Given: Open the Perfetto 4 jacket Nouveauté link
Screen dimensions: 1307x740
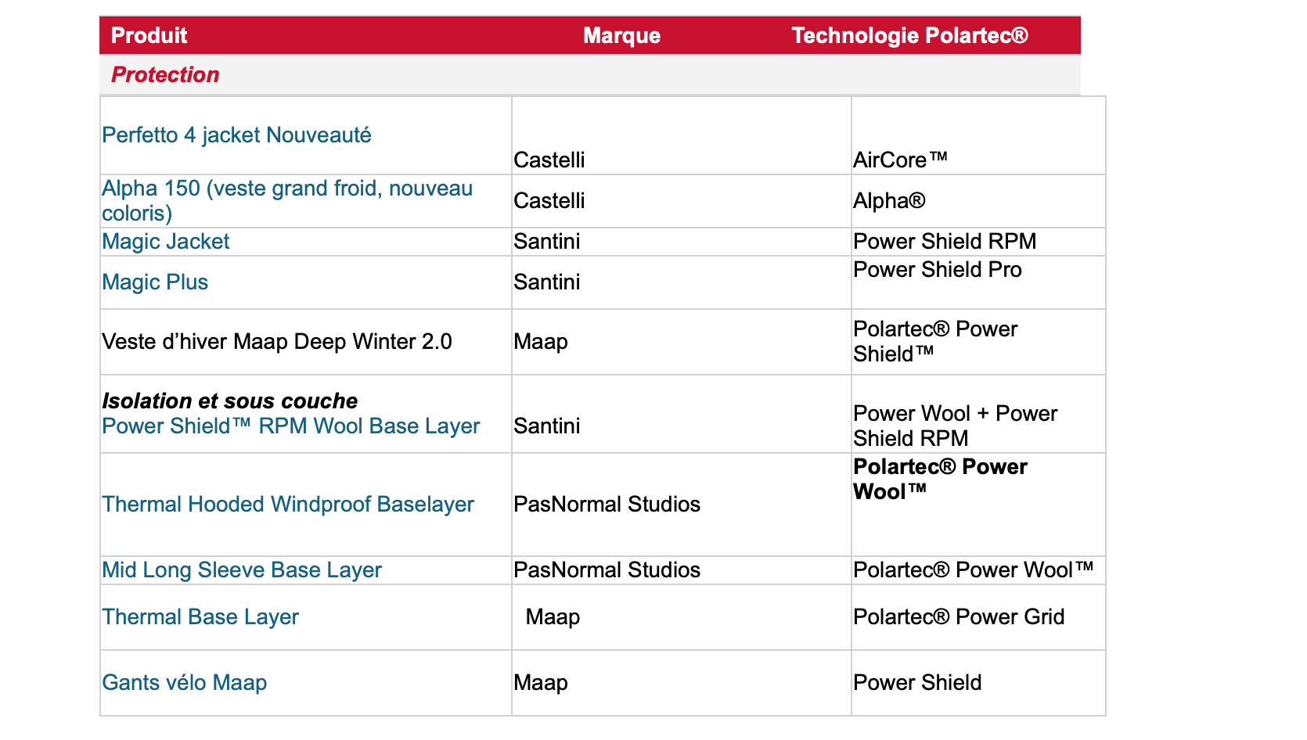Looking at the screenshot, I should 236,135.
